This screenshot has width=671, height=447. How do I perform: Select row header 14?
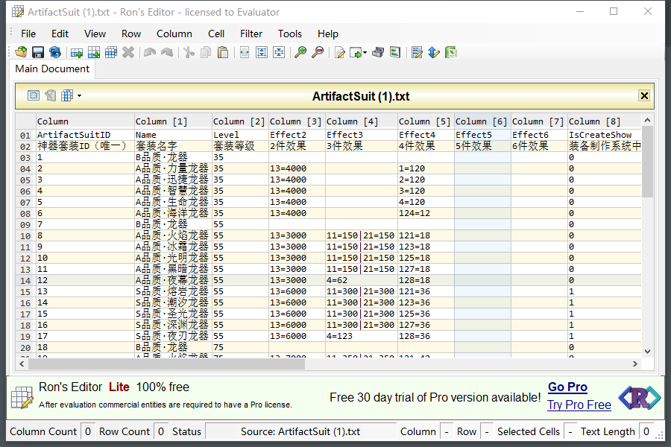[x=25, y=281]
